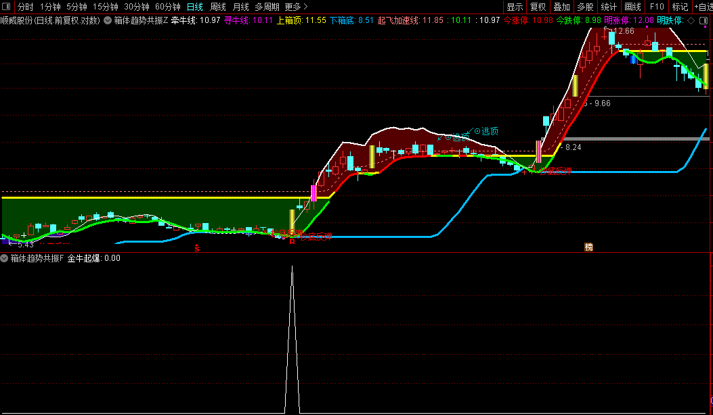Image resolution: width=713 pixels, height=415 pixels.
Task: Switch to 60分钟 period
Action: coord(168,7)
